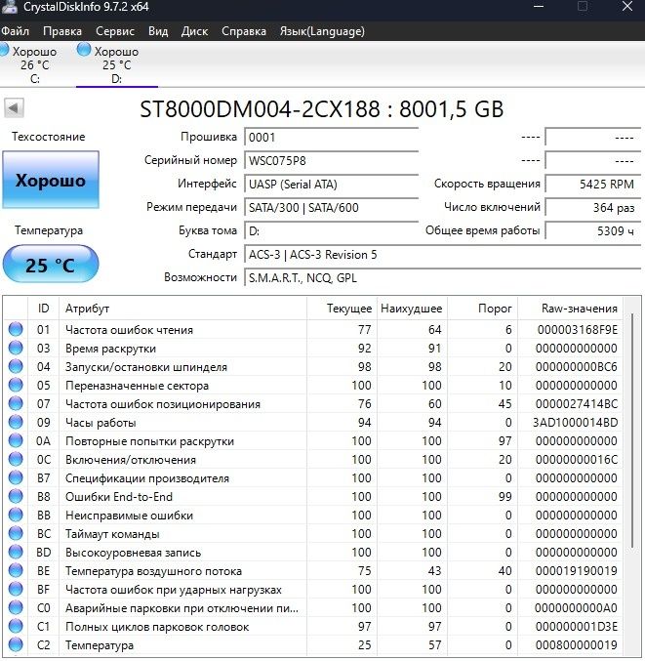Click the ID column header
The width and height of the screenshot is (645, 661).
pyautogui.click(x=43, y=309)
